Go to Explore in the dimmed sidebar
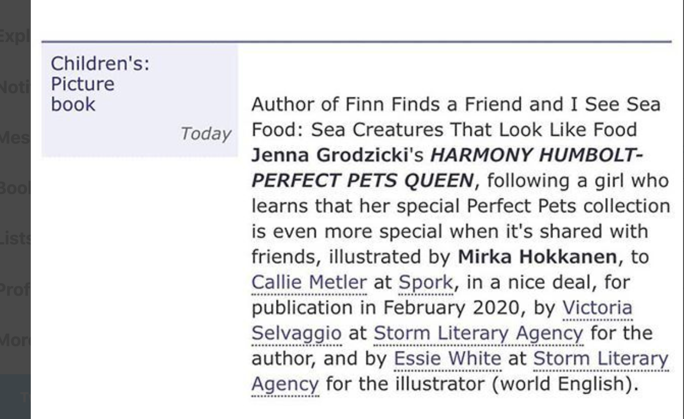The width and height of the screenshot is (684, 419). (15, 36)
